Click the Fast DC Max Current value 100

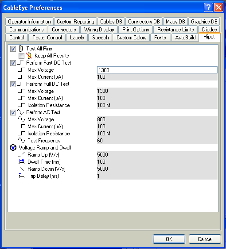tap(157, 77)
